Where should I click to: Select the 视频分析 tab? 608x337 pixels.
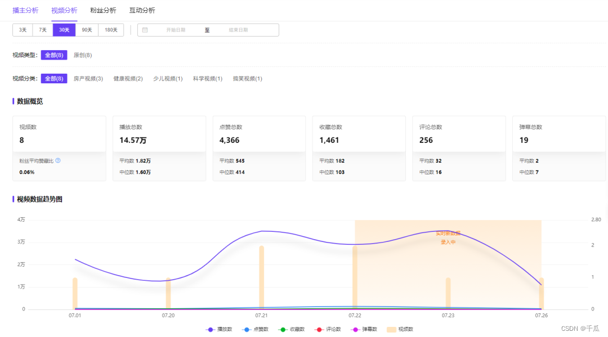coord(64,11)
